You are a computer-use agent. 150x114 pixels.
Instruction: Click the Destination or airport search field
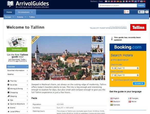coord(118,5)
